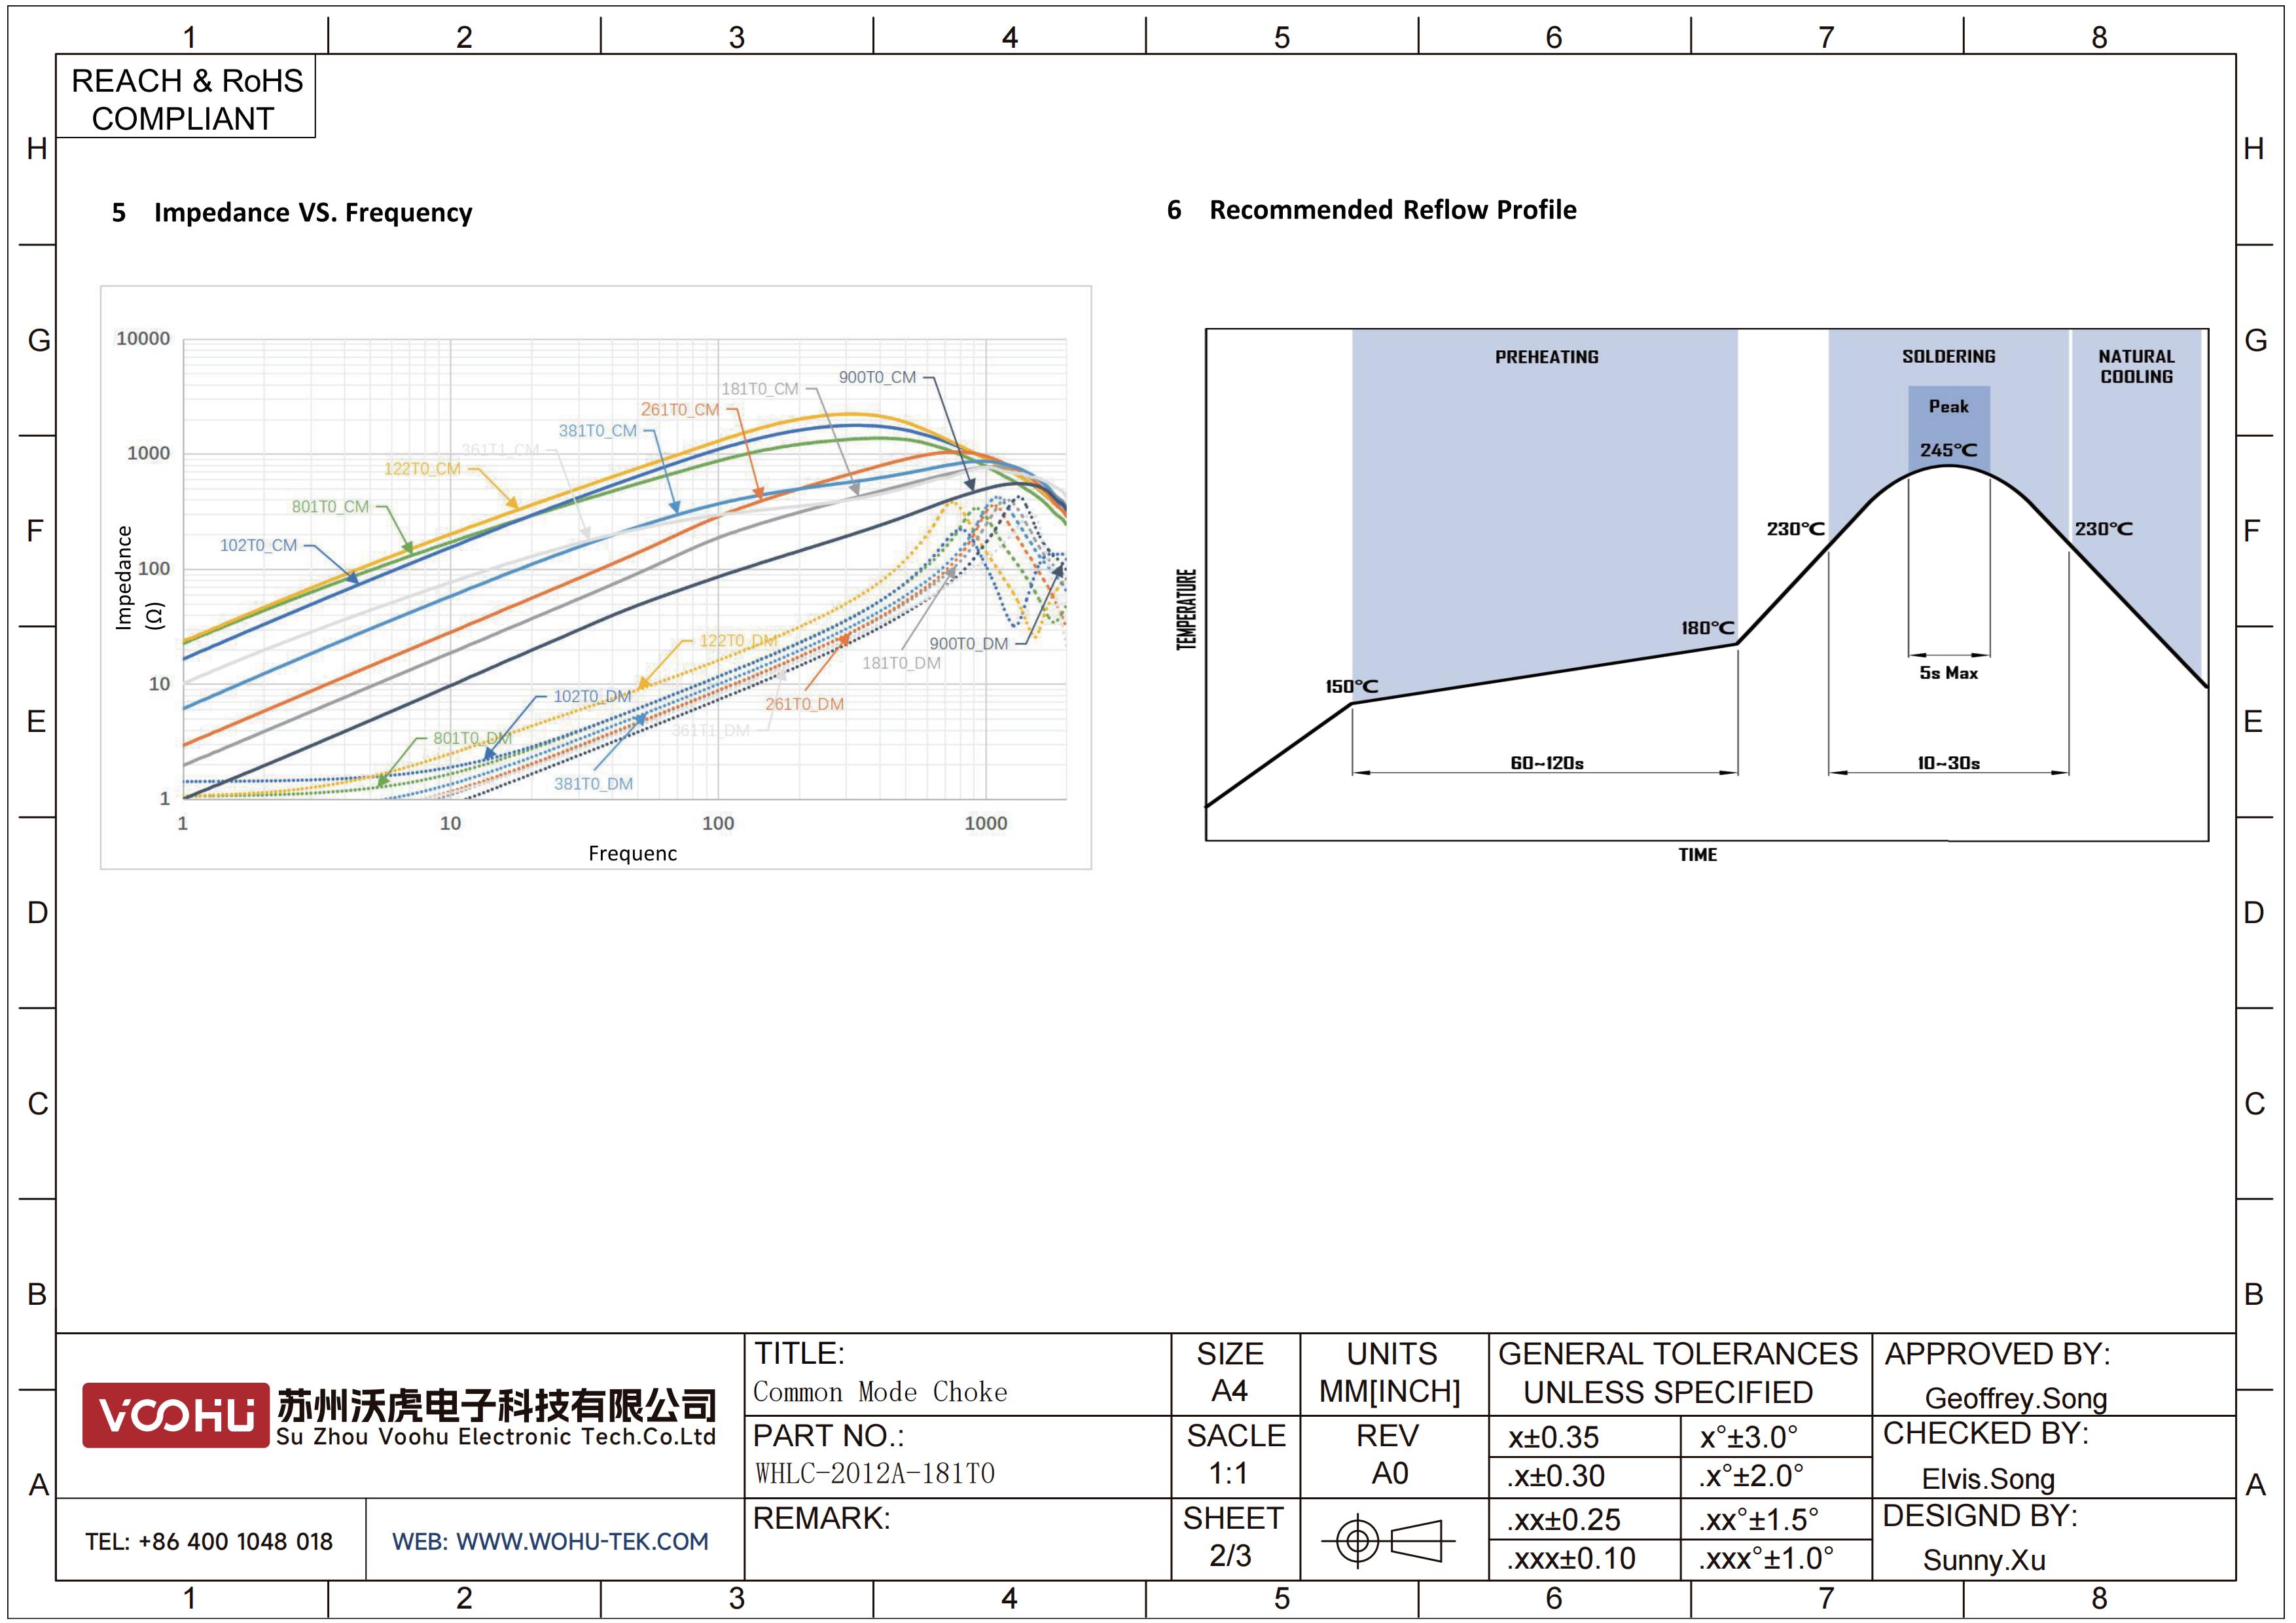Click the SIZE A4 cell
This screenshot has height=1623, width=2296.
pos(1235,1373)
